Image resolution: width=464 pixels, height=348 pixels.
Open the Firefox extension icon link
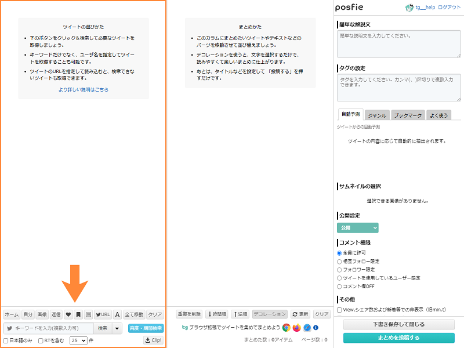coord(297,328)
